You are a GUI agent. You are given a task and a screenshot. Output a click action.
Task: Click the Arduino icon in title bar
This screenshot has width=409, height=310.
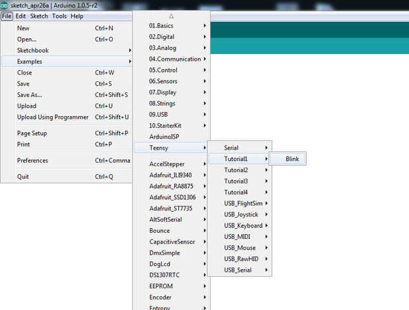[4, 5]
